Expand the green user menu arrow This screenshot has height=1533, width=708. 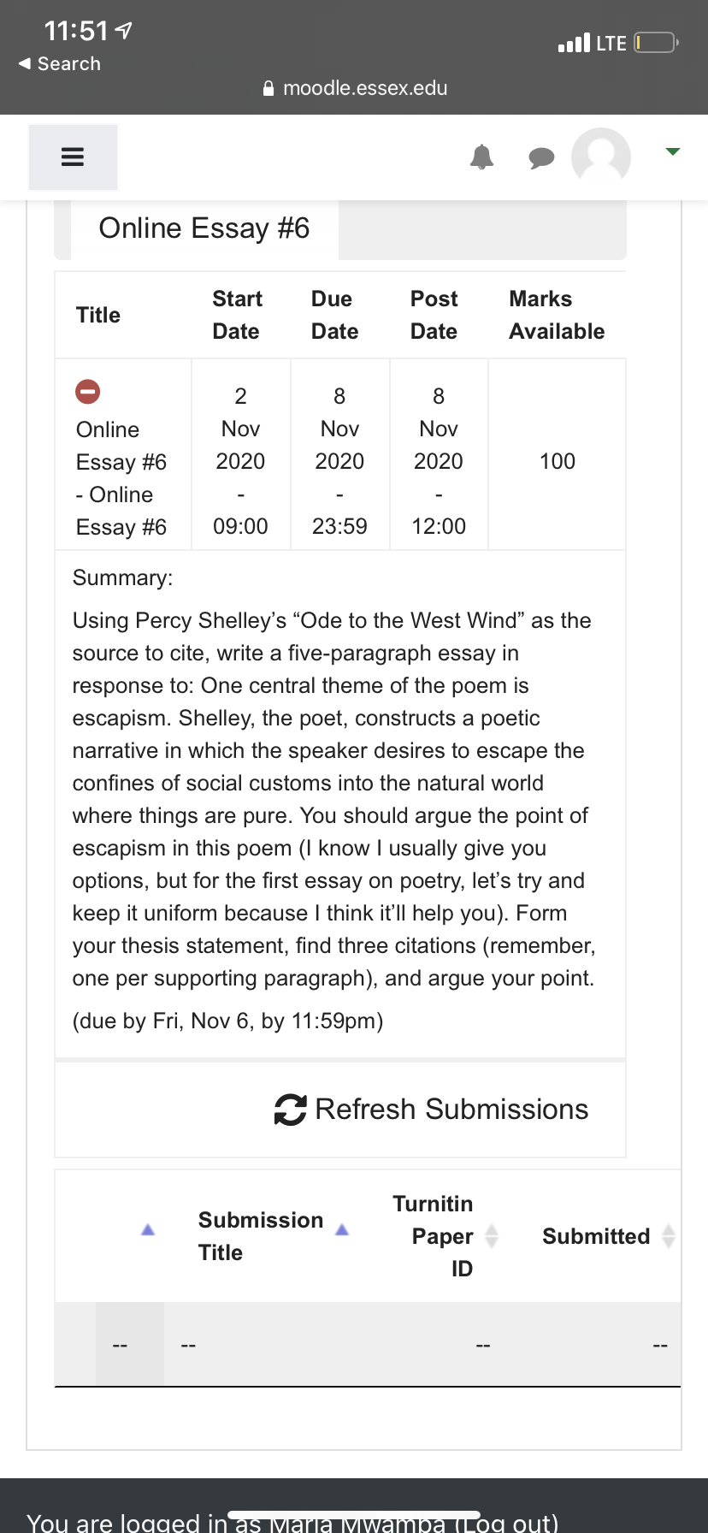pos(673,151)
